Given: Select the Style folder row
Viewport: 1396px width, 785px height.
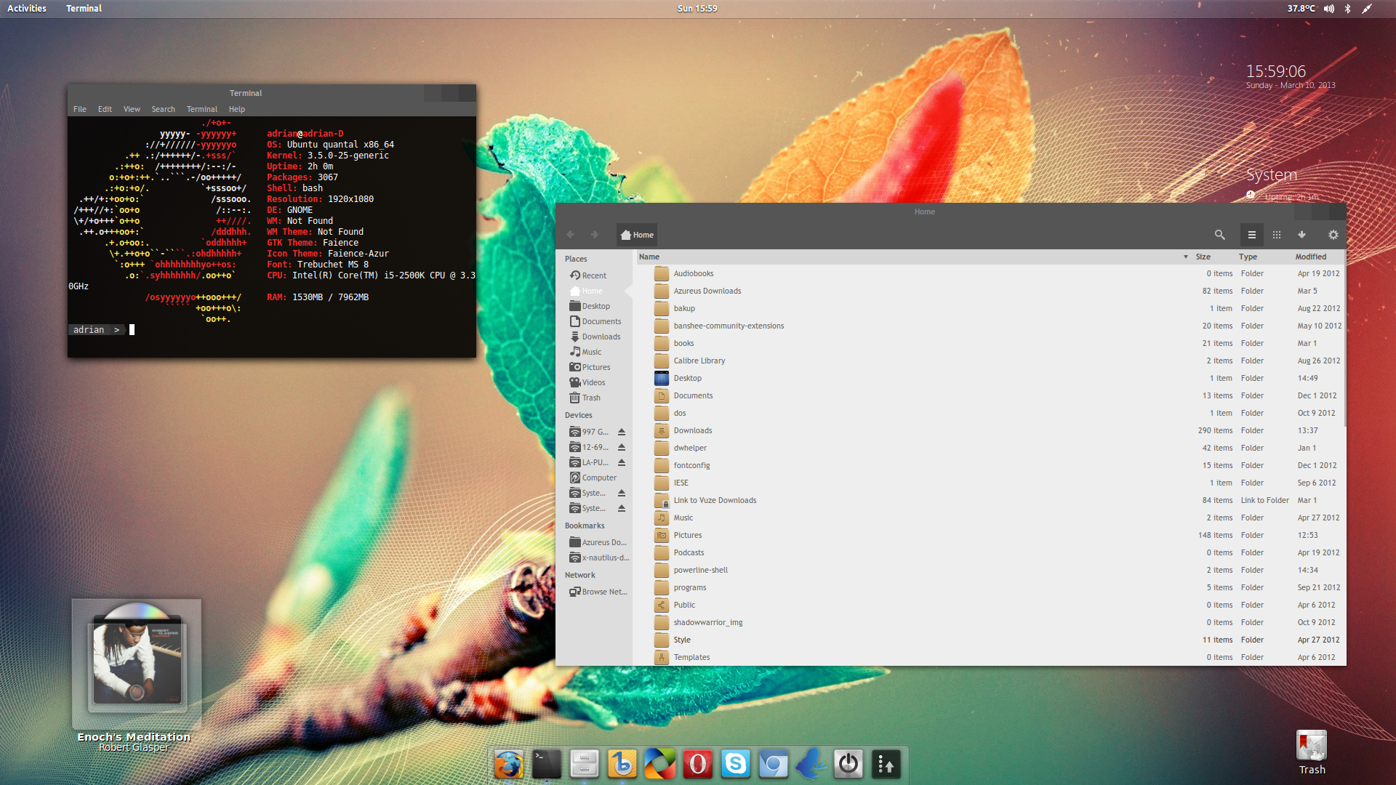Looking at the screenshot, I should [x=991, y=640].
